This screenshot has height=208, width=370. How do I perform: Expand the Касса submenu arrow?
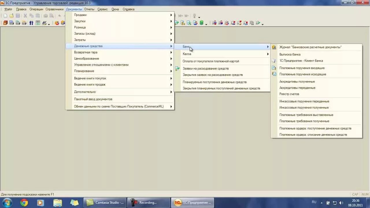pos(268,54)
